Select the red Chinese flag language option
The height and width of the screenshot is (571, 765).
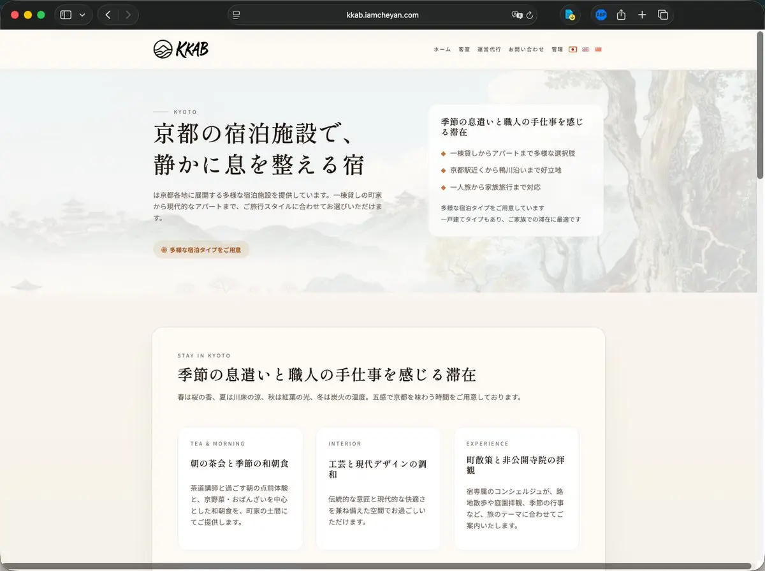point(598,49)
